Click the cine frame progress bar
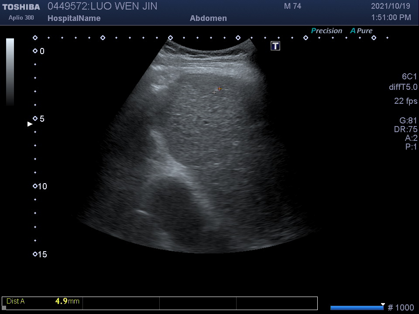This screenshot has height=314, width=419. coord(357,307)
